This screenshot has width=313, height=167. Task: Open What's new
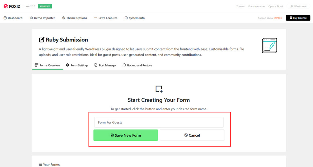pyautogui.click(x=298, y=6)
